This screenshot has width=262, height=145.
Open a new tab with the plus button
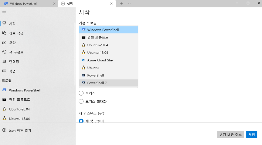121,4
